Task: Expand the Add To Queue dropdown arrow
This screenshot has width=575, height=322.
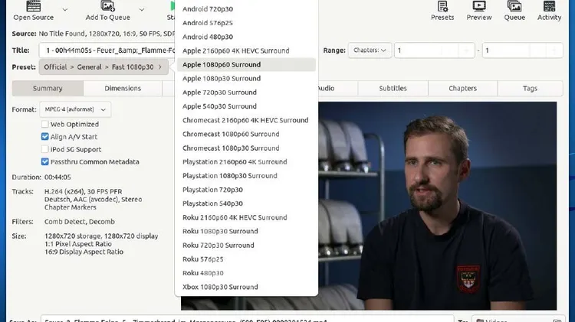Action: tap(142, 10)
